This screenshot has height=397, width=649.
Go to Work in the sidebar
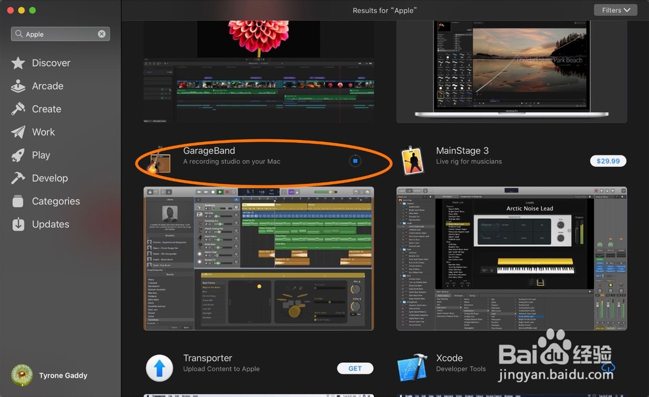pos(43,132)
